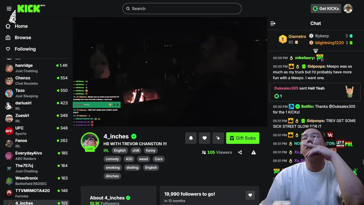Click the share icon beside viewers count
Image resolution: width=364 pixels, height=205 pixels.
240,152
